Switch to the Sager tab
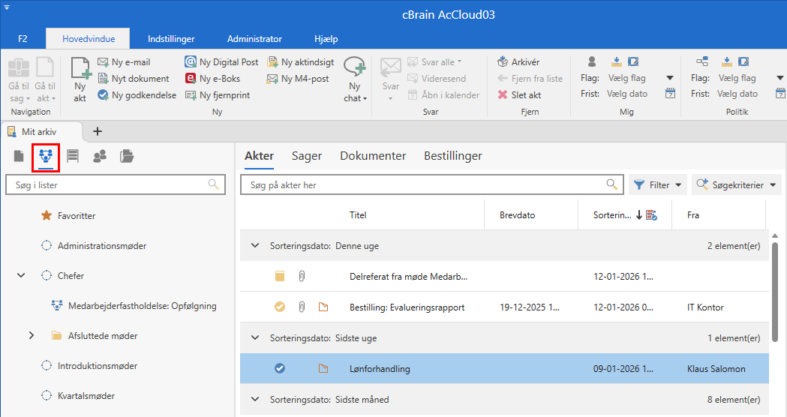The height and width of the screenshot is (417, 787). click(x=307, y=156)
